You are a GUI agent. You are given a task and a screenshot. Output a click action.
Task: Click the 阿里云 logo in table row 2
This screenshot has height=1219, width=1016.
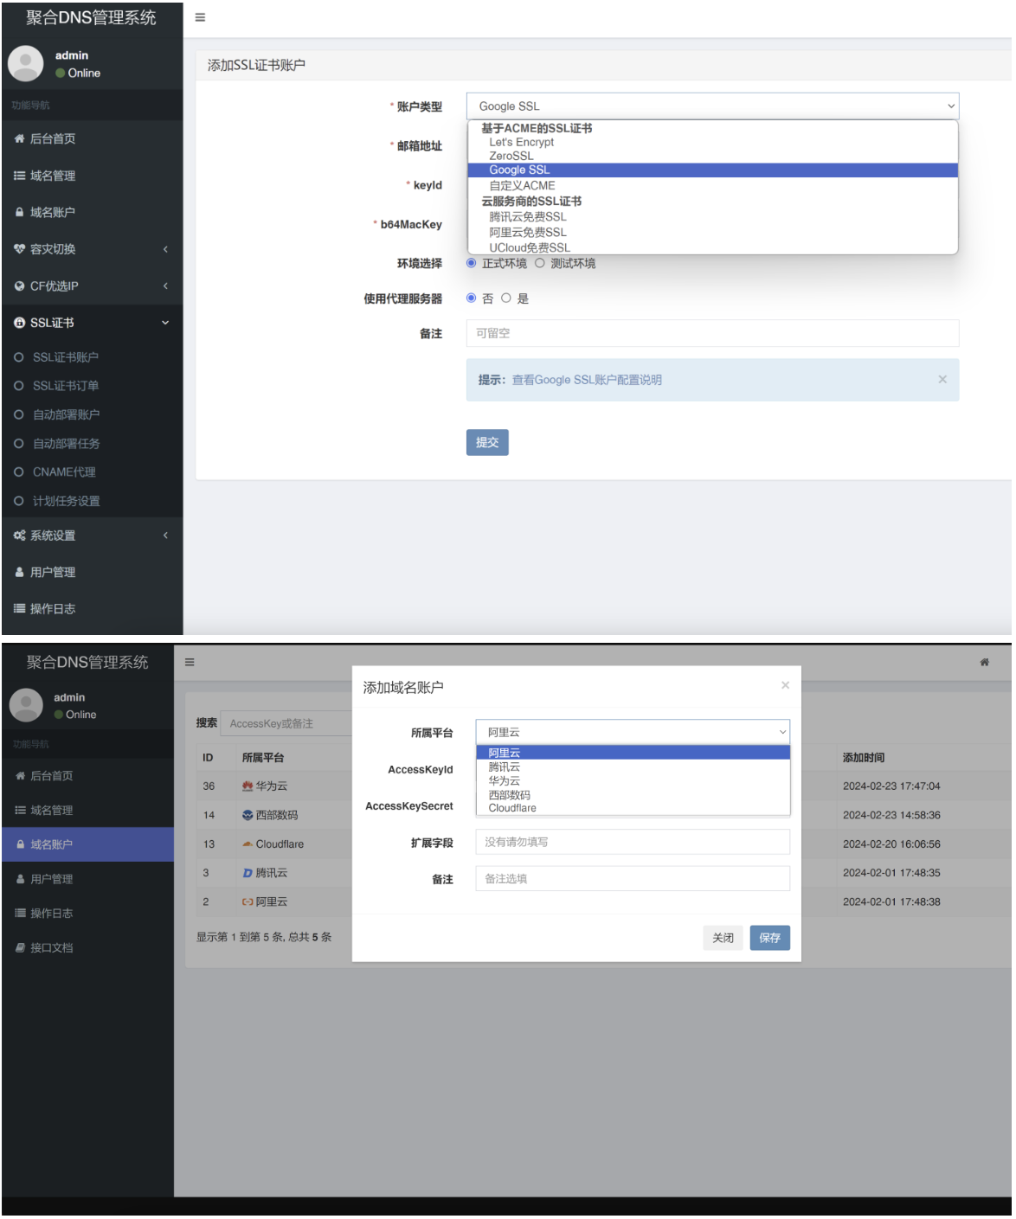tap(248, 902)
